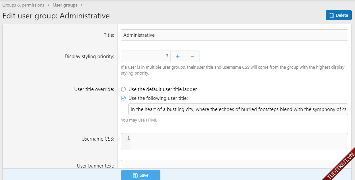Click the trash can icon on Delete
This screenshot has height=180, width=355.
point(332,15)
